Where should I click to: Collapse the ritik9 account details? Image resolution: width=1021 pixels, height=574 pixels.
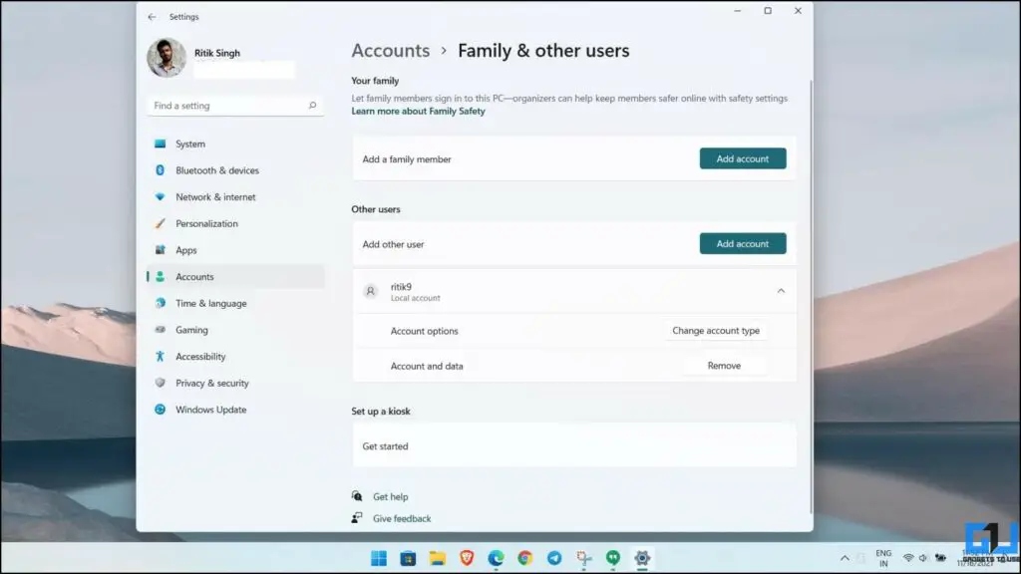click(x=782, y=290)
